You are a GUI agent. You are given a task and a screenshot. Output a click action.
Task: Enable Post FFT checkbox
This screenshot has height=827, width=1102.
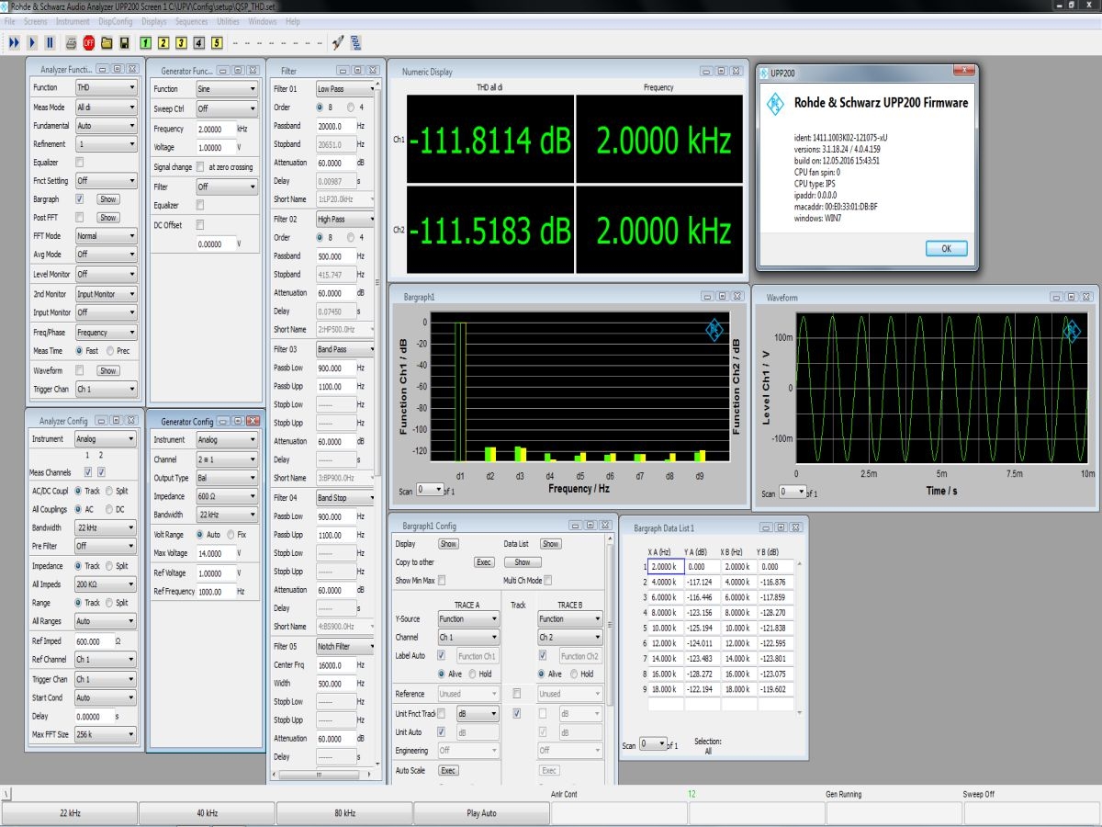[80, 217]
